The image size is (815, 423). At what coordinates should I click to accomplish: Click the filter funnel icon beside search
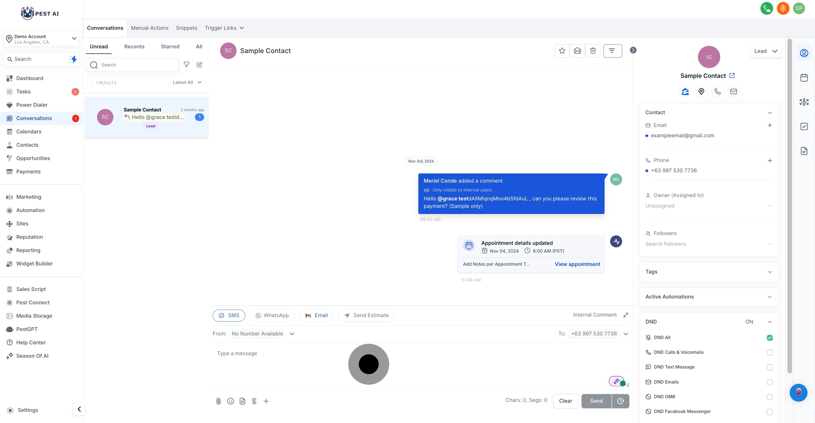186,64
